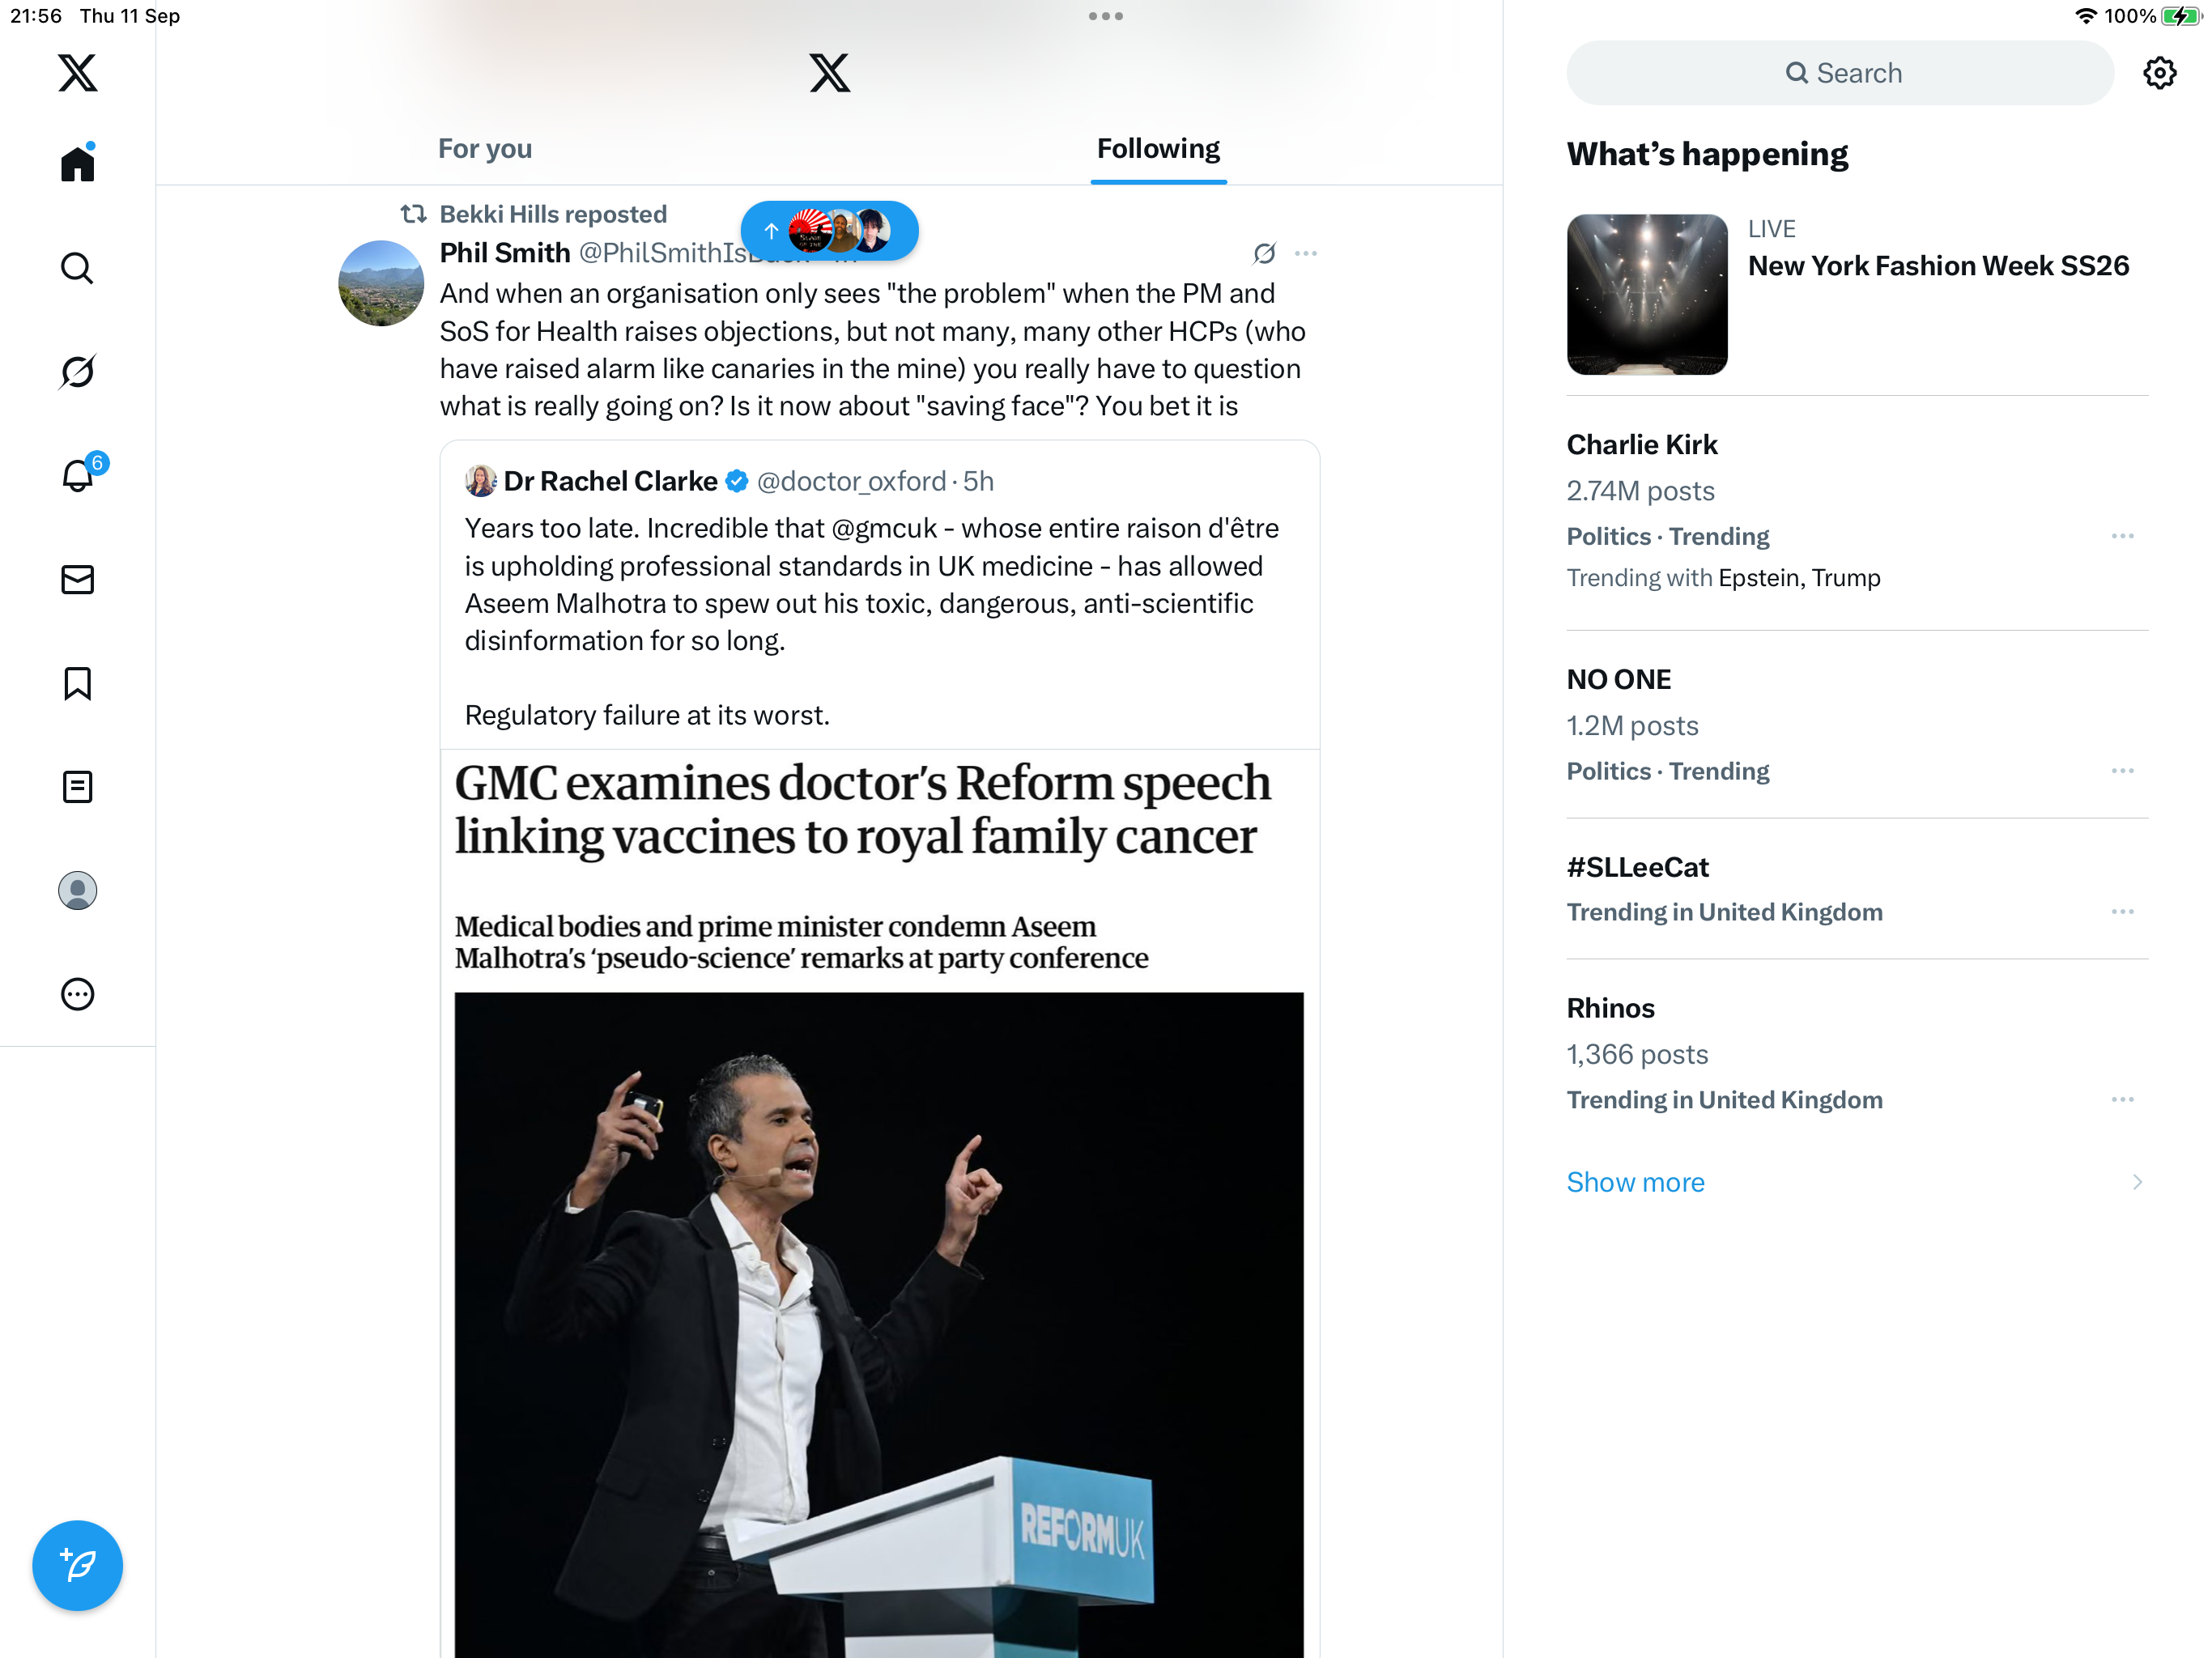Open more options on Phil Smith's post

tap(1305, 253)
